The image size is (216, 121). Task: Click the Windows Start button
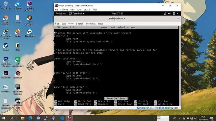click(4, 118)
